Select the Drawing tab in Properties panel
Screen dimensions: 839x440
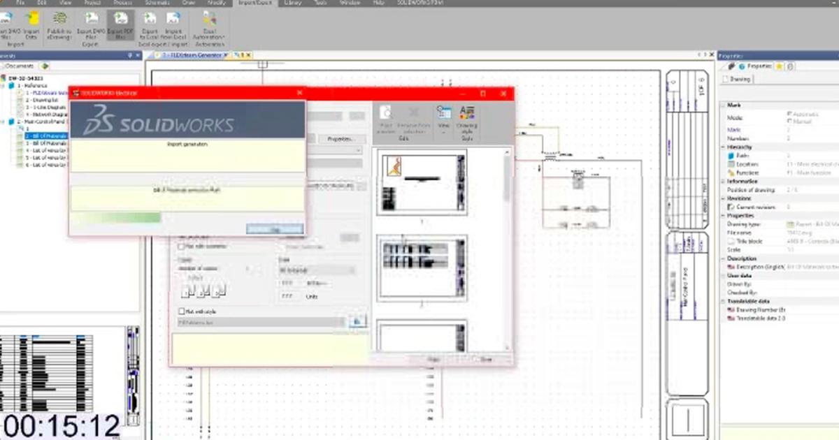pos(738,79)
